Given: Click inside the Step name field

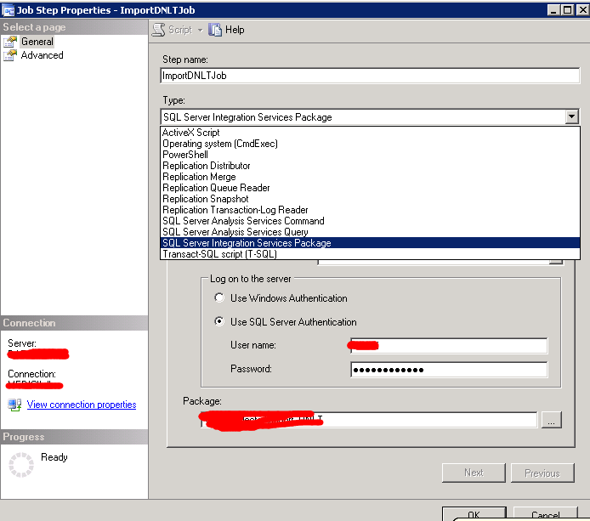Looking at the screenshot, I should click(x=370, y=76).
